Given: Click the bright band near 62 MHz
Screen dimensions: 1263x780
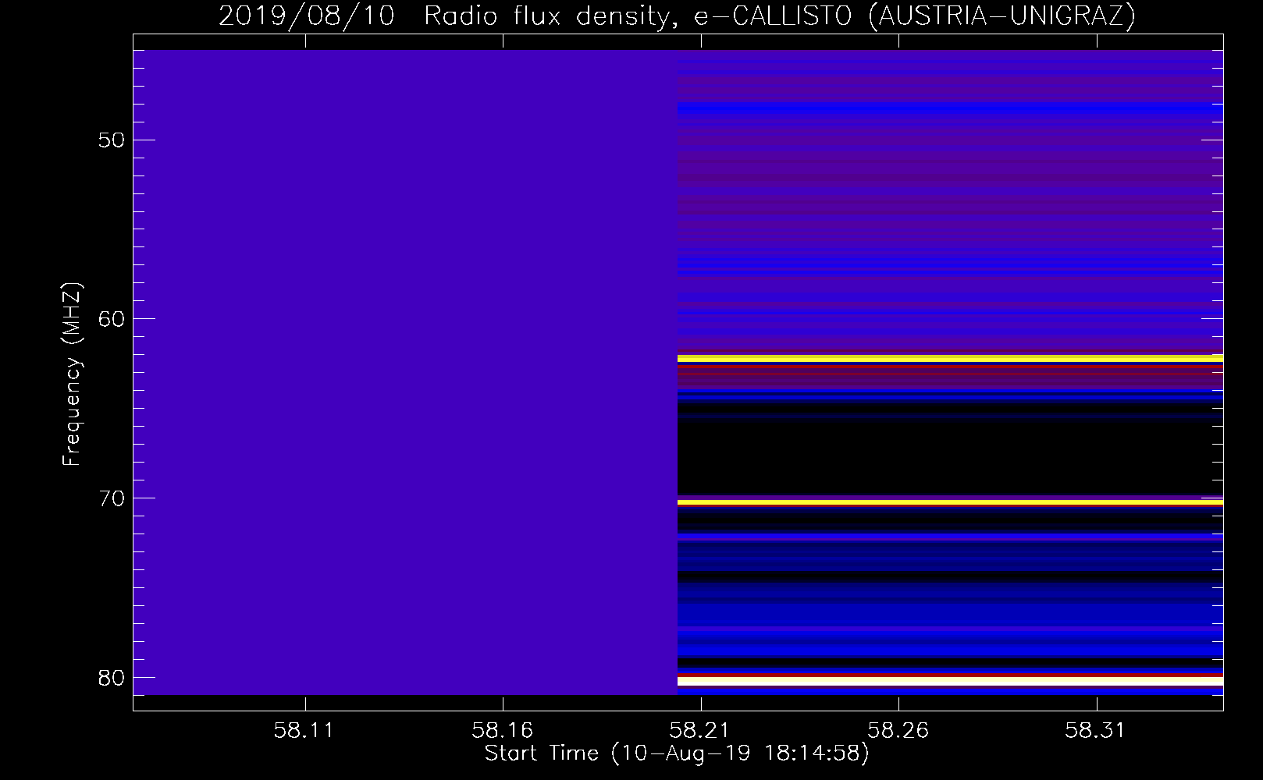Looking at the screenshot, I should click(x=950, y=359).
